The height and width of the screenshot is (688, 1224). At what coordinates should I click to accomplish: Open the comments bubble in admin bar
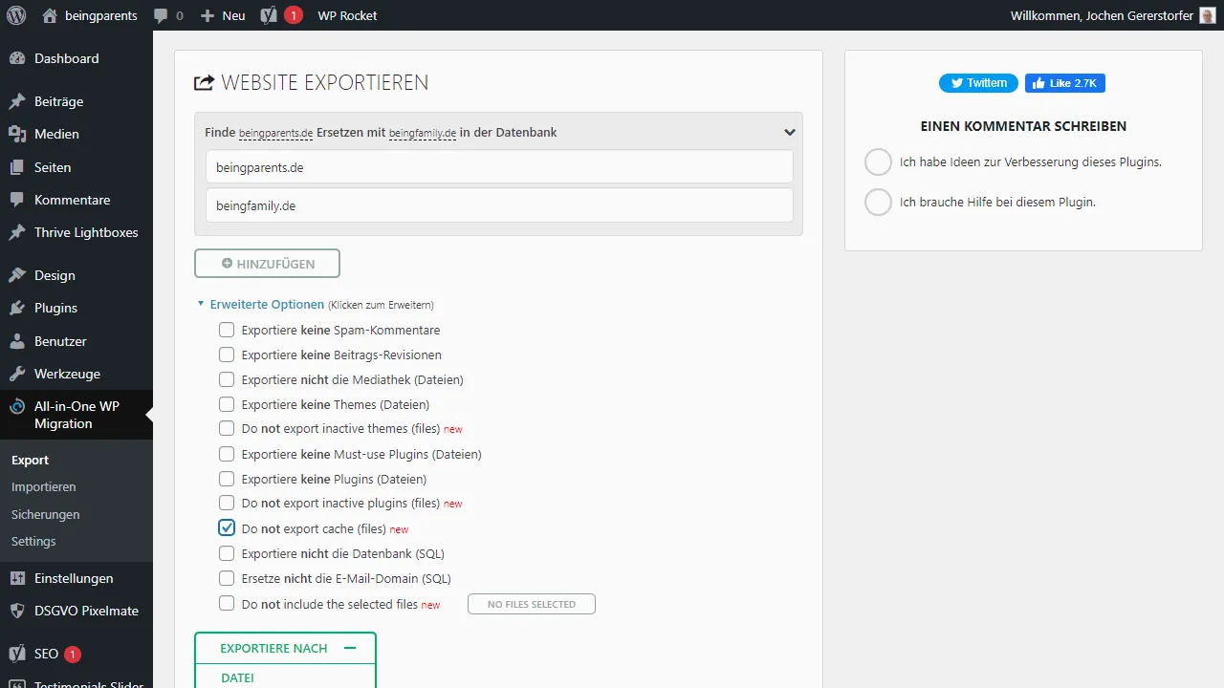point(161,16)
